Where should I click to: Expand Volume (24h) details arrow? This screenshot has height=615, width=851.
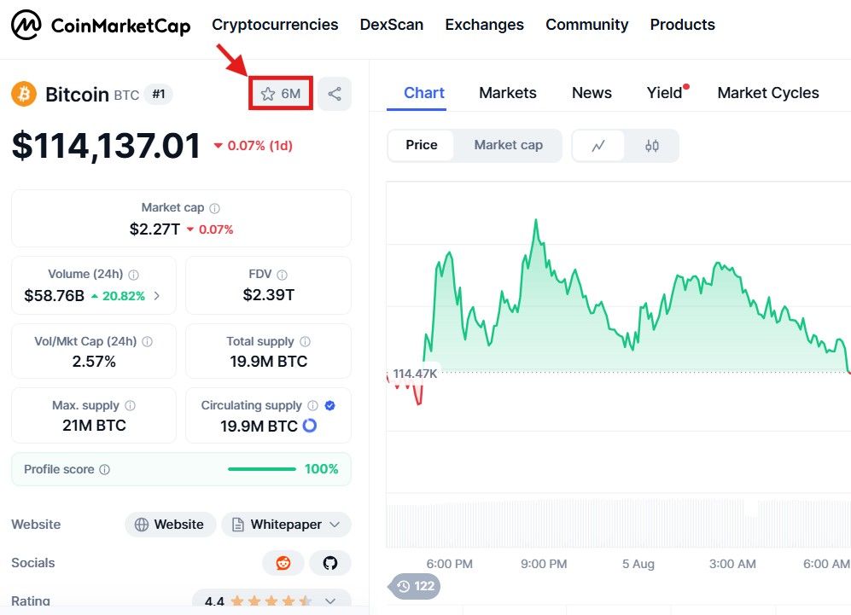(157, 296)
